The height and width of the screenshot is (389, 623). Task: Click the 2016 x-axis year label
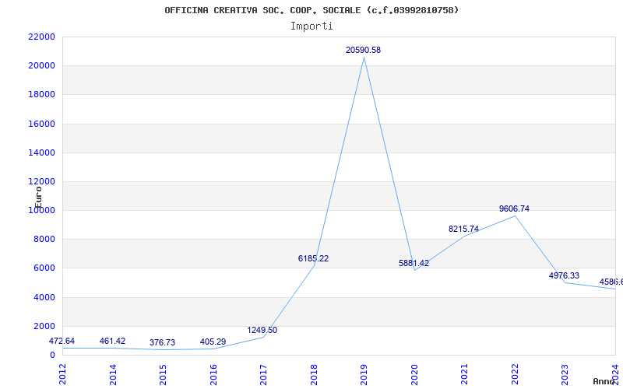pyautogui.click(x=213, y=374)
